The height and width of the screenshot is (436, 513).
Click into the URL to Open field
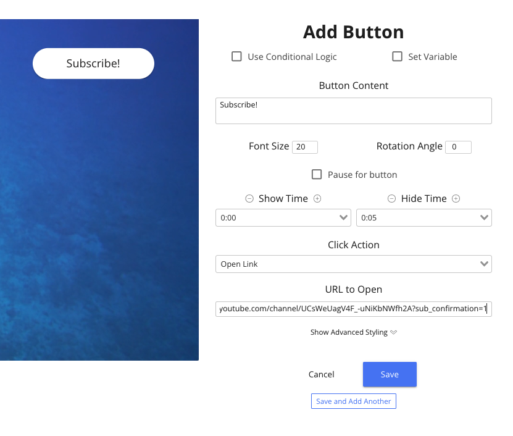(x=353, y=308)
